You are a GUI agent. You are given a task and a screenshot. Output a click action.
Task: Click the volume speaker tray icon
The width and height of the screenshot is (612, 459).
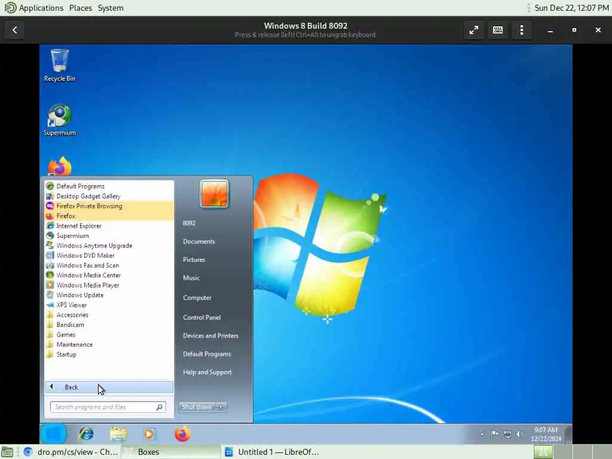click(x=519, y=434)
